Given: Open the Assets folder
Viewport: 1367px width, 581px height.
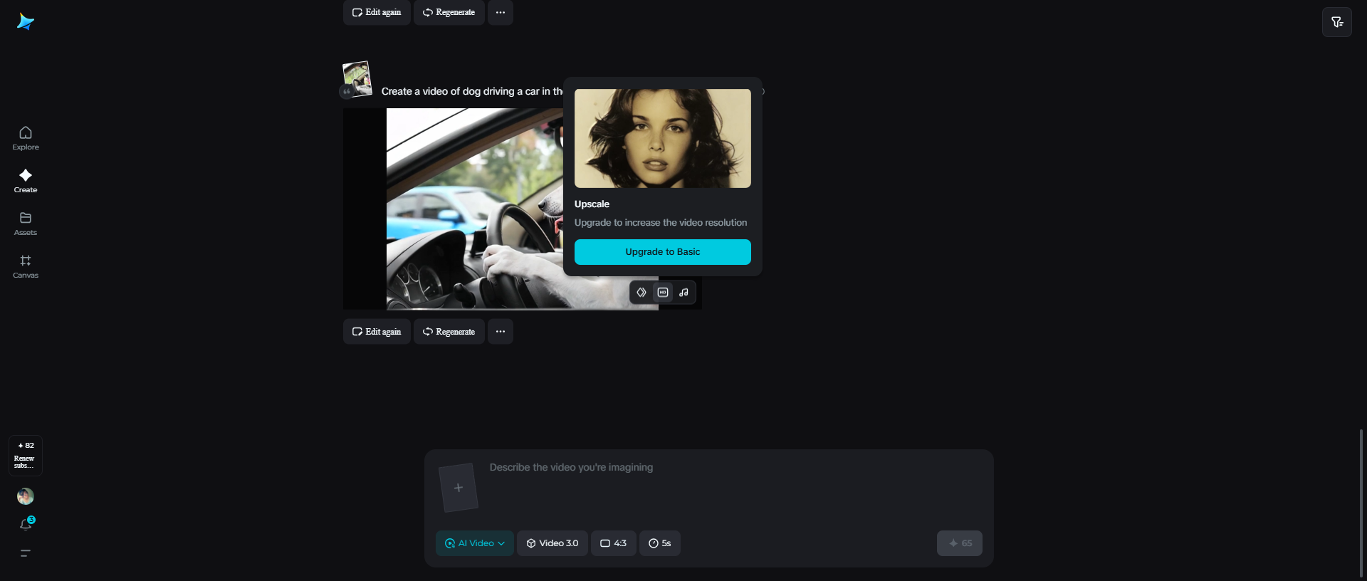Looking at the screenshot, I should 26,224.
